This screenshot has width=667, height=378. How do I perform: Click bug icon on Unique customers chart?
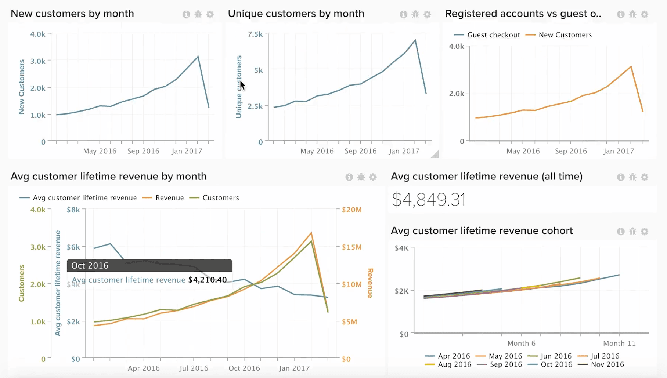tap(415, 14)
